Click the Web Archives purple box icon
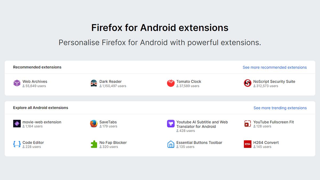Viewport: 320px width, 180px height. pos(17,83)
